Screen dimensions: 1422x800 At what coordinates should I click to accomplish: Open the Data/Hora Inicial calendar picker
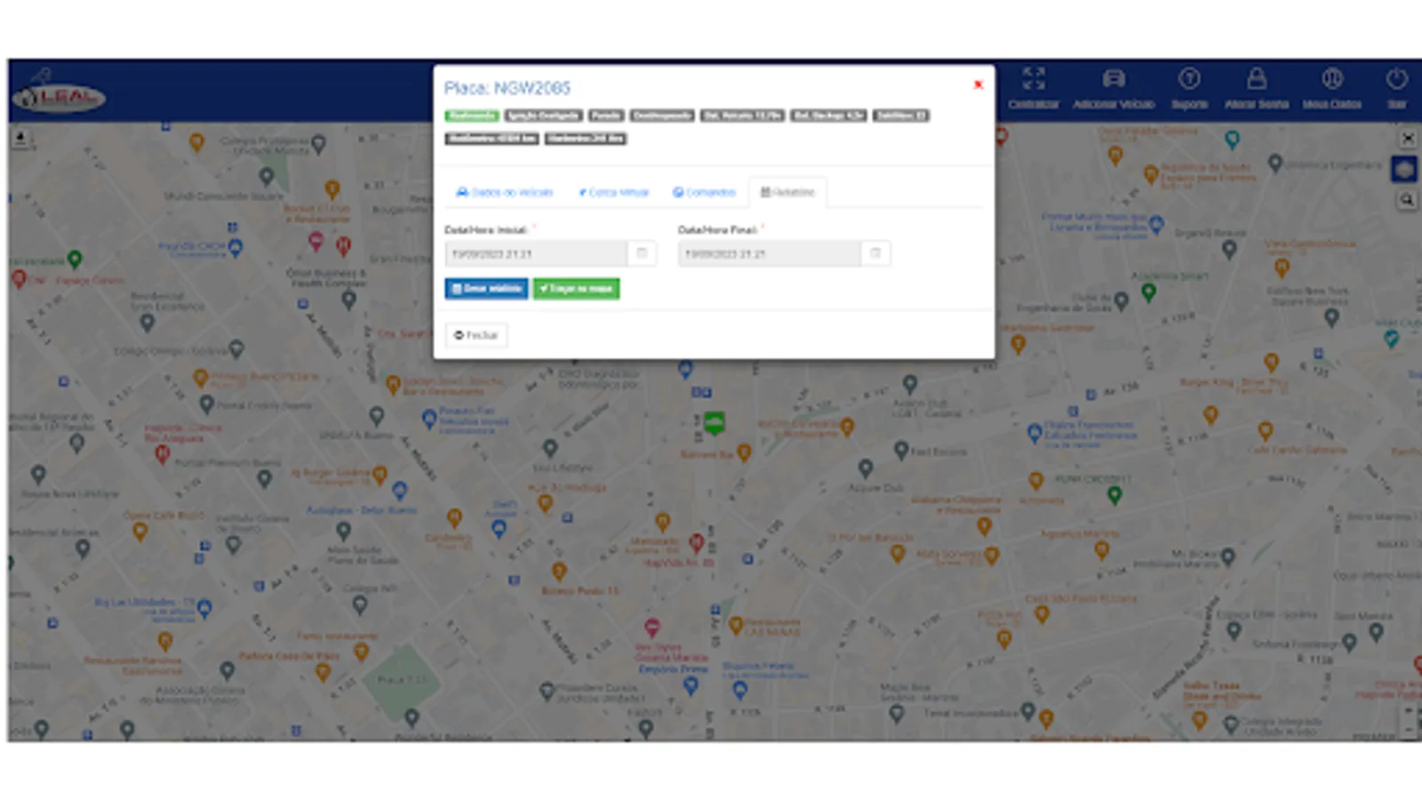pos(642,253)
